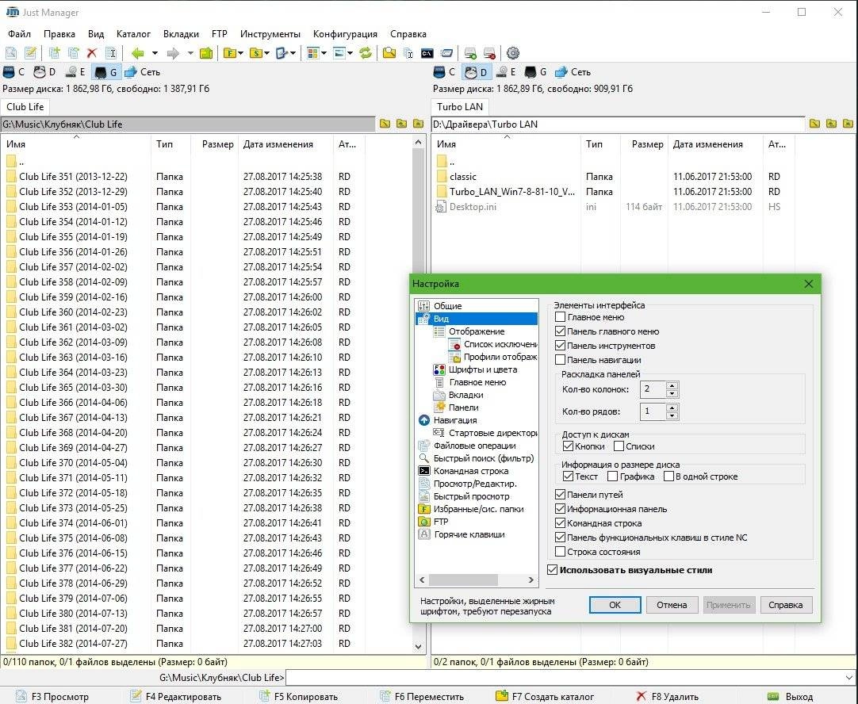This screenshot has height=704, width=858.
Task: Select drive G in the right panel
Action: [536, 71]
